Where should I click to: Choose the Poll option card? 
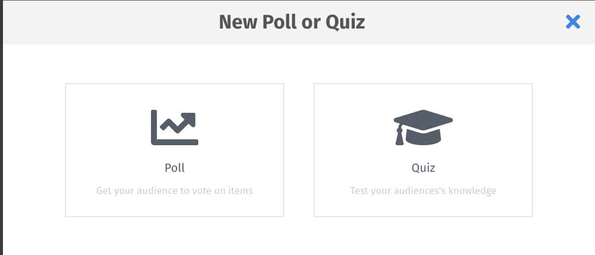click(175, 150)
